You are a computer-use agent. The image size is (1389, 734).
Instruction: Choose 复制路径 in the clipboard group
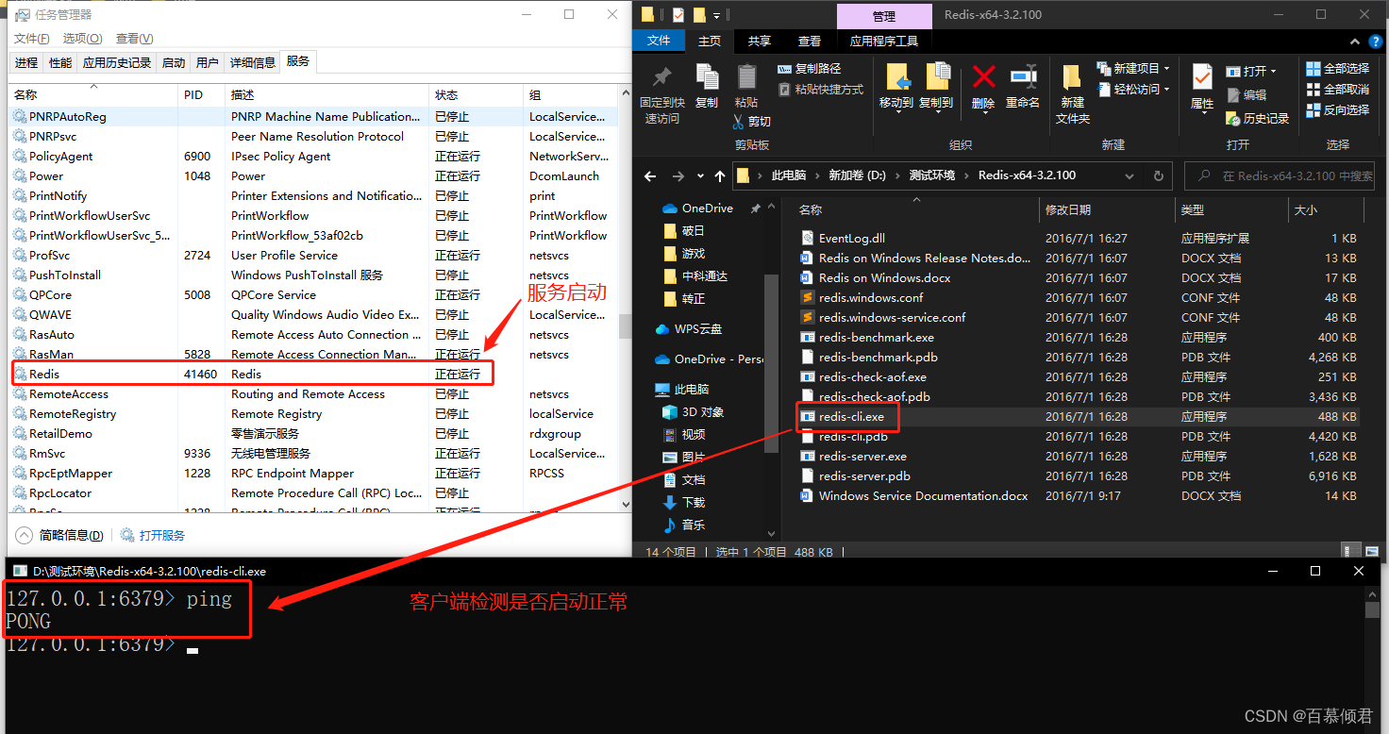tap(809, 69)
